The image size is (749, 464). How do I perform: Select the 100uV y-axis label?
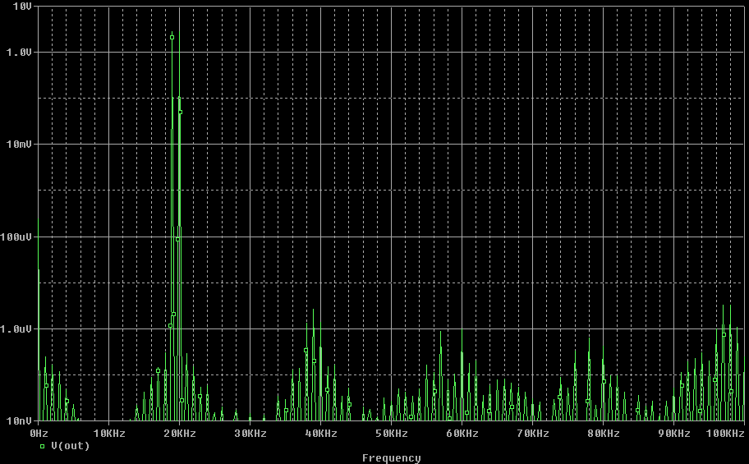16,237
